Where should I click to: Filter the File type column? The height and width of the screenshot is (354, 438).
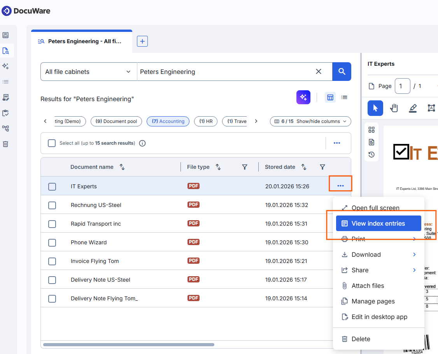tap(244, 167)
